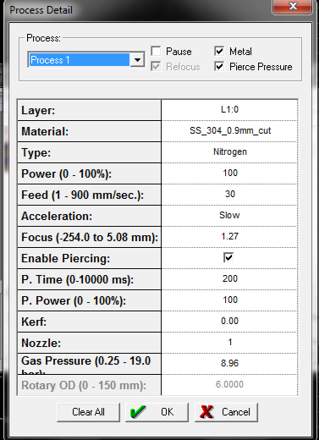This screenshot has height=440, width=319.
Task: Click the Rotary OD value 6.0000
Action: click(229, 385)
